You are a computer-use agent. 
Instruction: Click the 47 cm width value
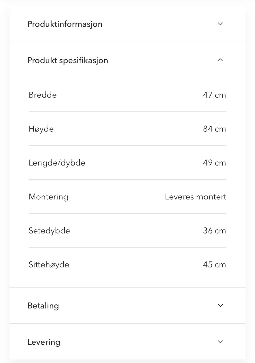214,95
